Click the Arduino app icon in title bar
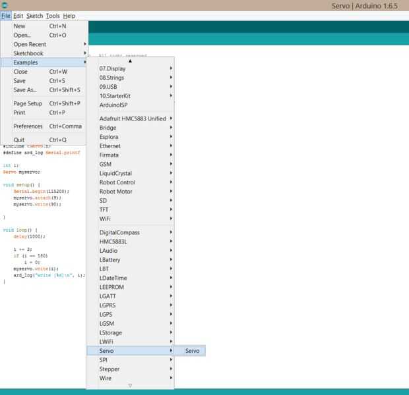This screenshot has height=395, width=409. coord(5,5)
